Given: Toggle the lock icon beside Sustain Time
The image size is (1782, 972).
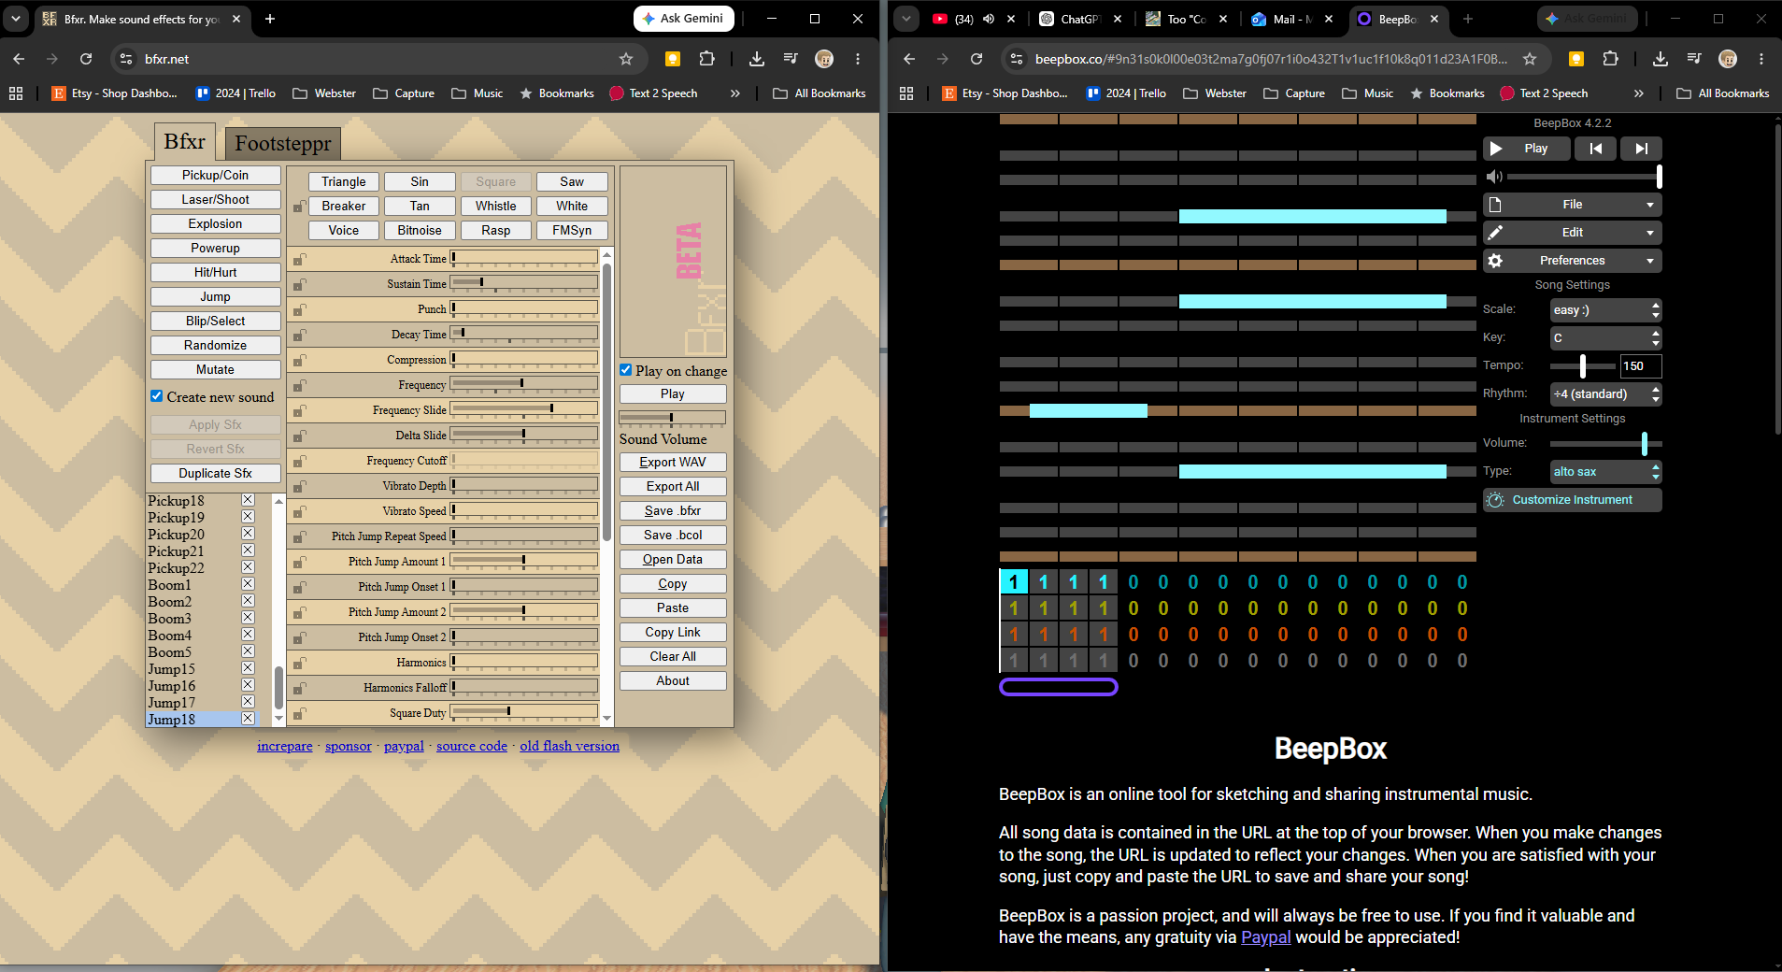Looking at the screenshot, I should pyautogui.click(x=299, y=285).
